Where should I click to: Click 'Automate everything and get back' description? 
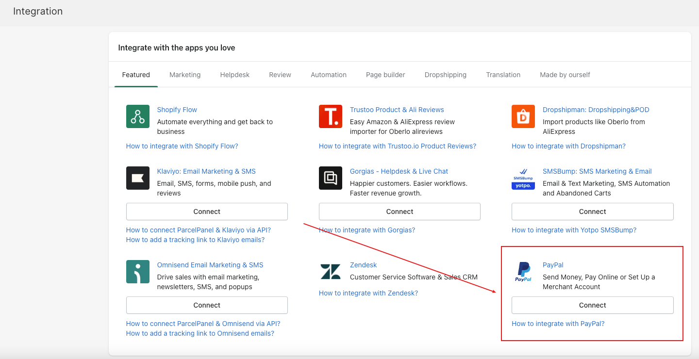(215, 127)
